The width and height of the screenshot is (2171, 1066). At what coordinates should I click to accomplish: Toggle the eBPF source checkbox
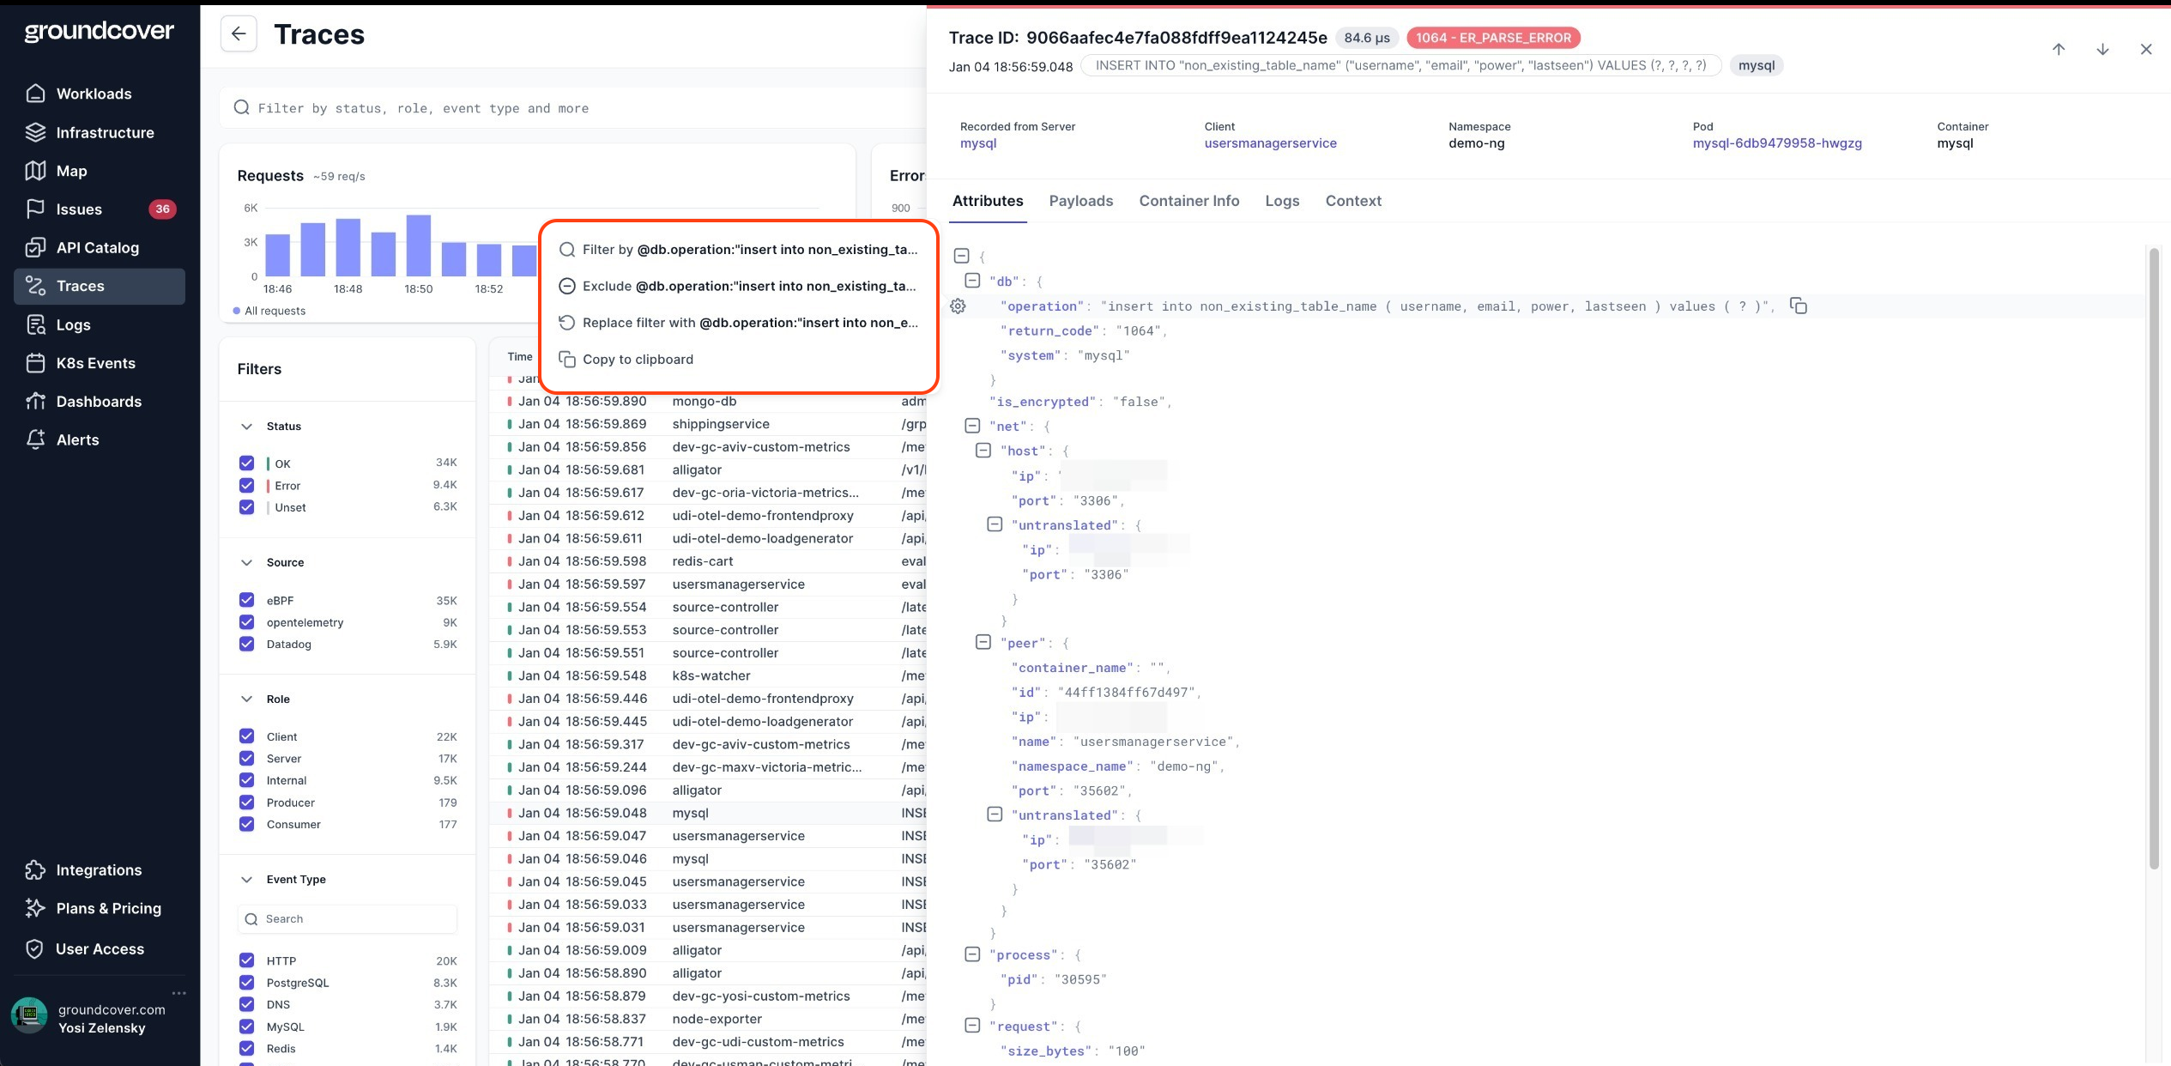click(247, 600)
